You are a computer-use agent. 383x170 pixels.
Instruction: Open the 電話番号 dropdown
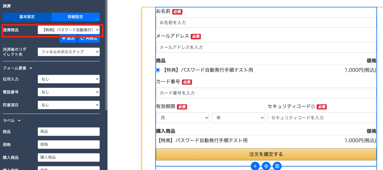(69, 92)
